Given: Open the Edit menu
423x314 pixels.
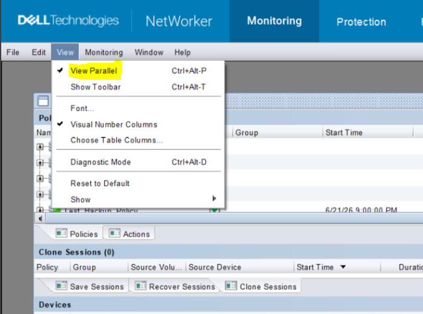Looking at the screenshot, I should [39, 52].
